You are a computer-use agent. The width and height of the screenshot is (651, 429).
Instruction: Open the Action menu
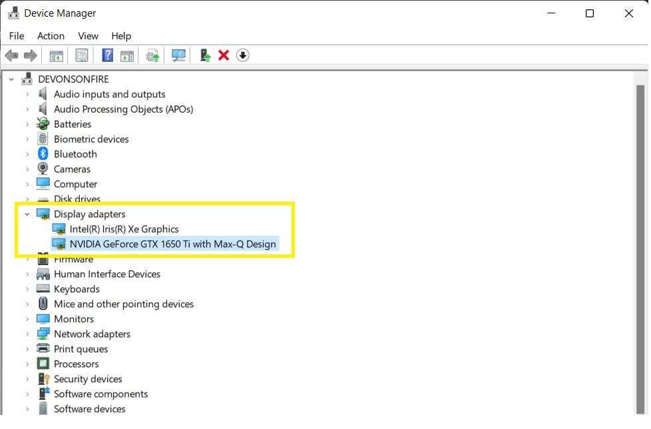51,36
